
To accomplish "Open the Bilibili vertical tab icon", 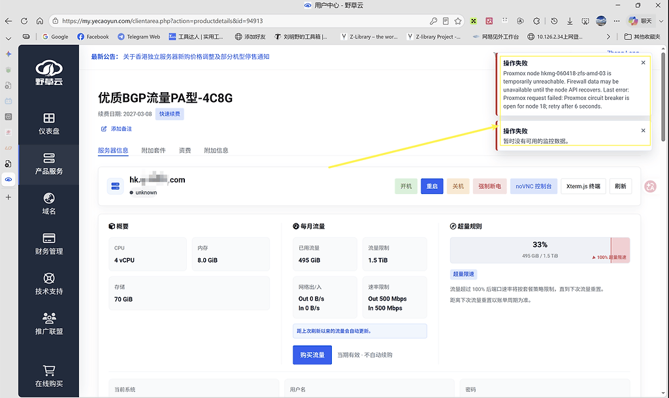I will [8, 101].
